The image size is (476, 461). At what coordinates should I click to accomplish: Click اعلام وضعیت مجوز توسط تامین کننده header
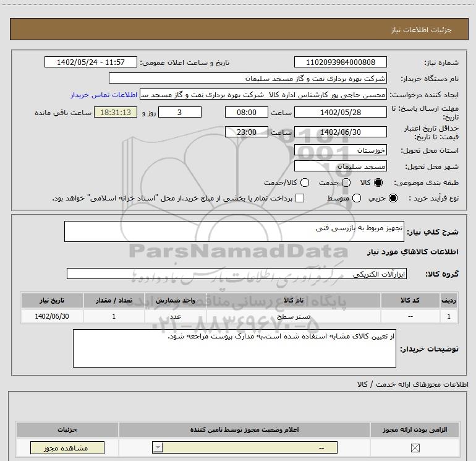pyautogui.click(x=244, y=429)
